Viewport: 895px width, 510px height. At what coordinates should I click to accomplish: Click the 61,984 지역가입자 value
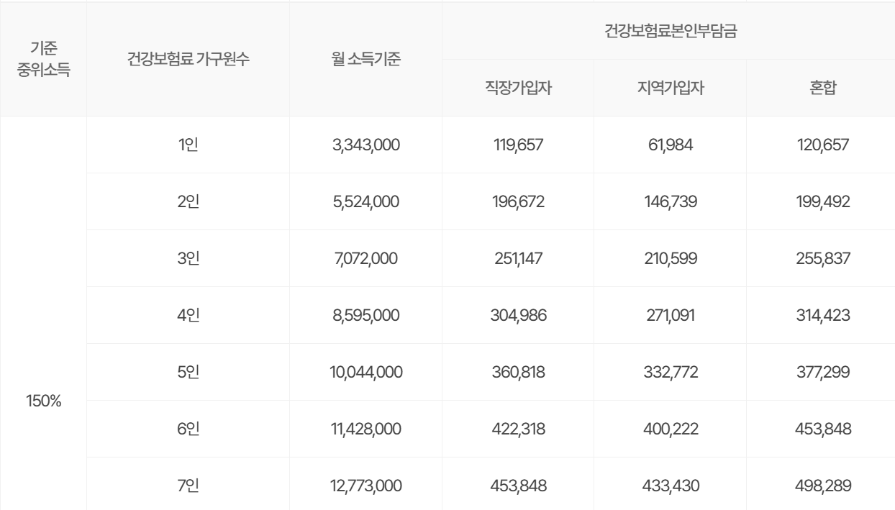671,145
